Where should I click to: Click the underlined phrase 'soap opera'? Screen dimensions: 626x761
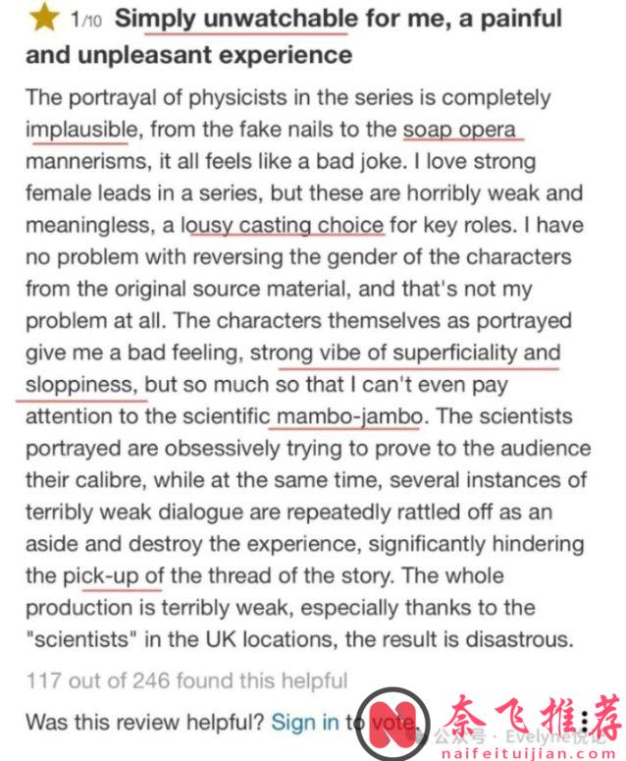[x=458, y=129]
